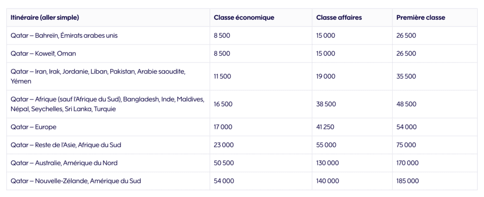This screenshot has width=484, height=197.
Task: Select 'Qatar – Nouvelle-Zélande, Amérique du Sud' cell
Action: [76, 181]
